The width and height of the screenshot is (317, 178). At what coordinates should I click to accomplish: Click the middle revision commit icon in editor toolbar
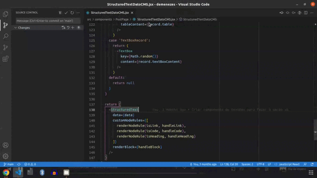(x=288, y=13)
